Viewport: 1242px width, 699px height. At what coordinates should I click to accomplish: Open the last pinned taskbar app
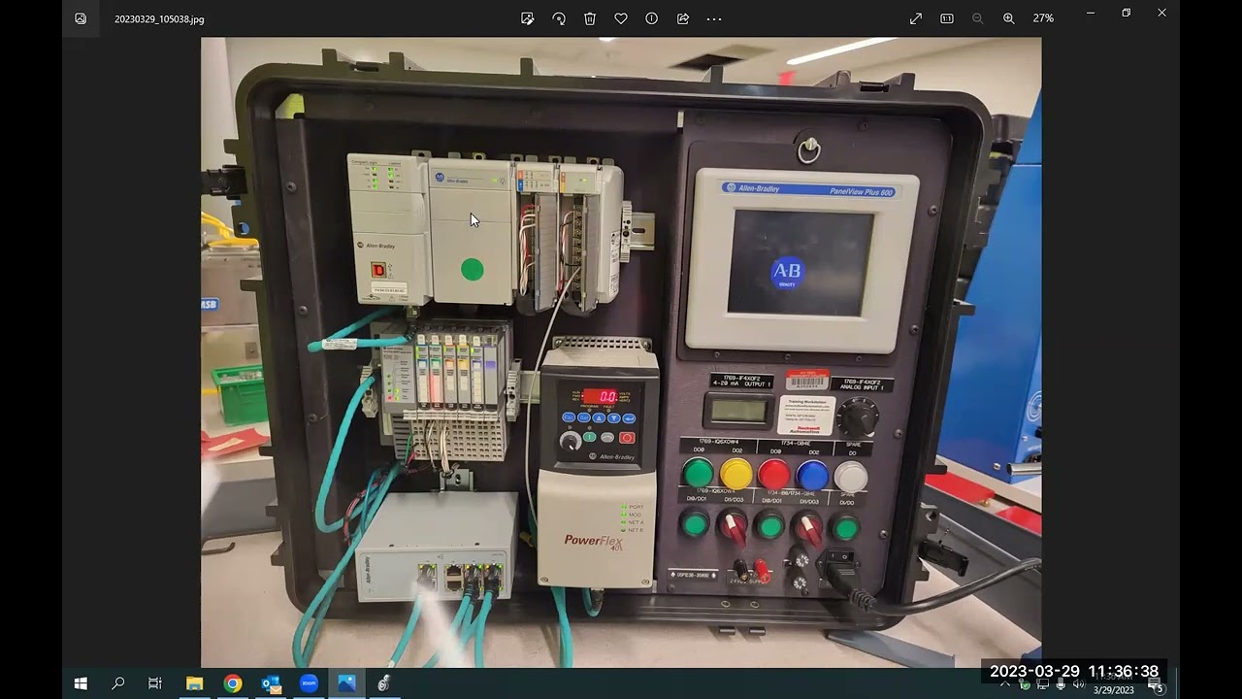(384, 683)
